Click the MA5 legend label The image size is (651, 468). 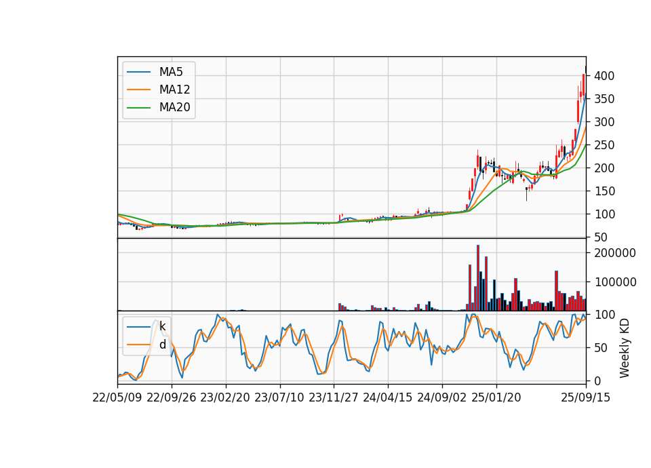coord(171,72)
